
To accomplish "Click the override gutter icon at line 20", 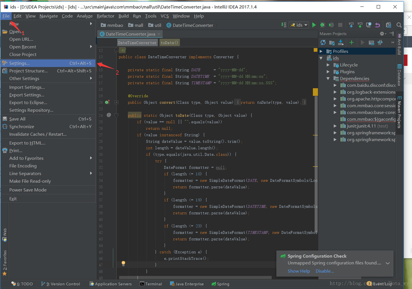I will coord(107,102).
